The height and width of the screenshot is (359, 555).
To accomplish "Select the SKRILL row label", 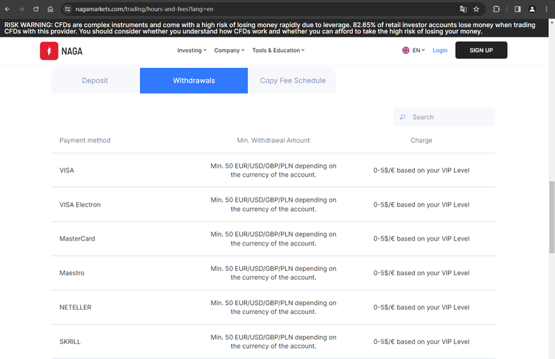I will pos(70,342).
